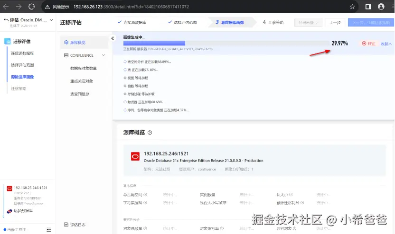Stop generation with the 终止 button
This screenshot has height=234, width=395.
point(368,44)
